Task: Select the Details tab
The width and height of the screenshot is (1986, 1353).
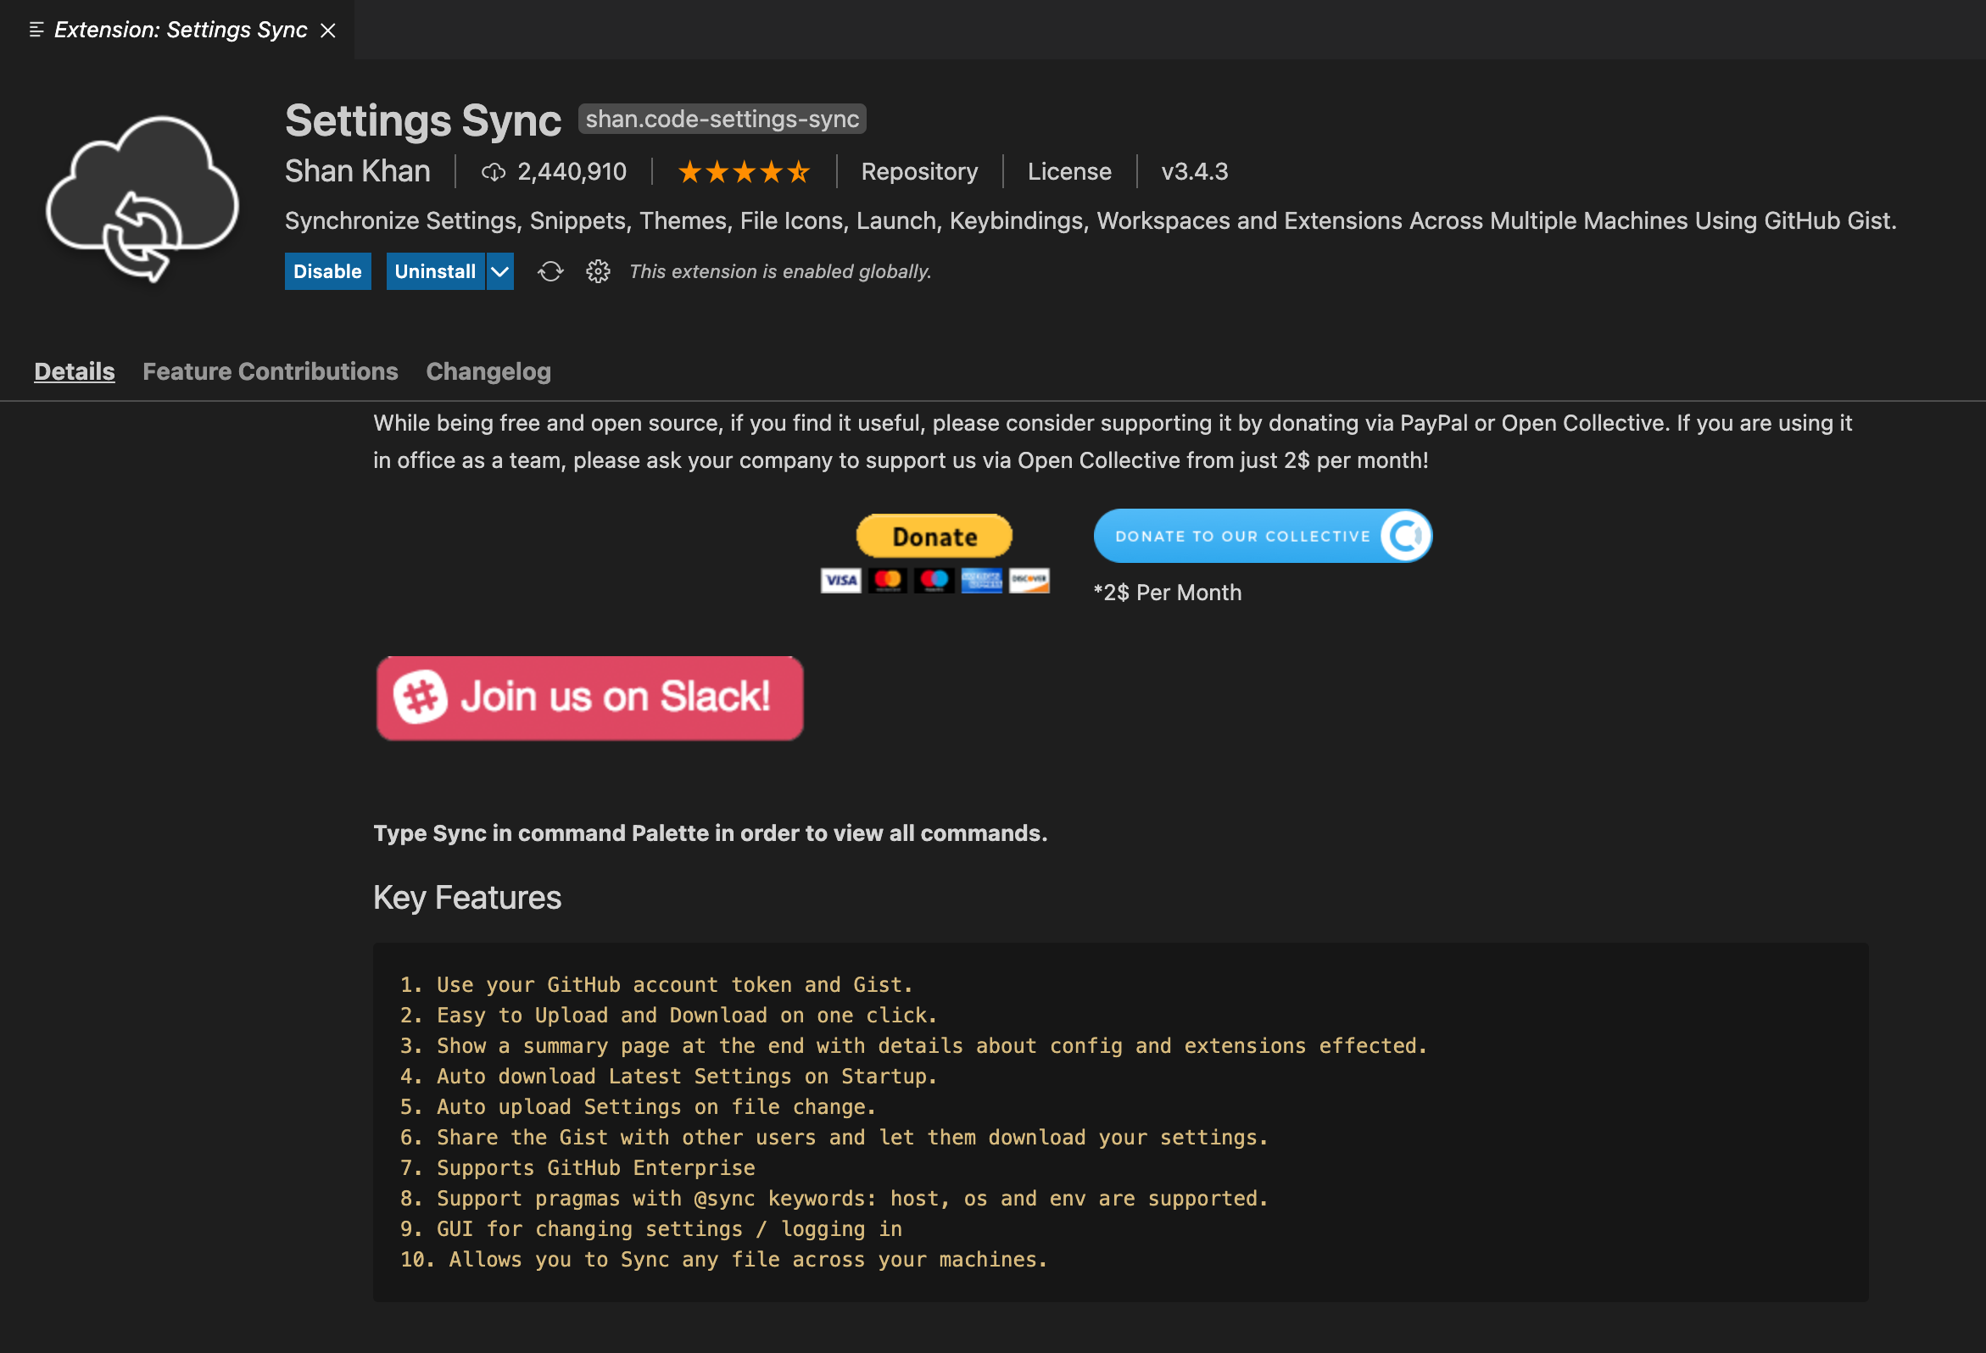Action: pyautogui.click(x=75, y=371)
